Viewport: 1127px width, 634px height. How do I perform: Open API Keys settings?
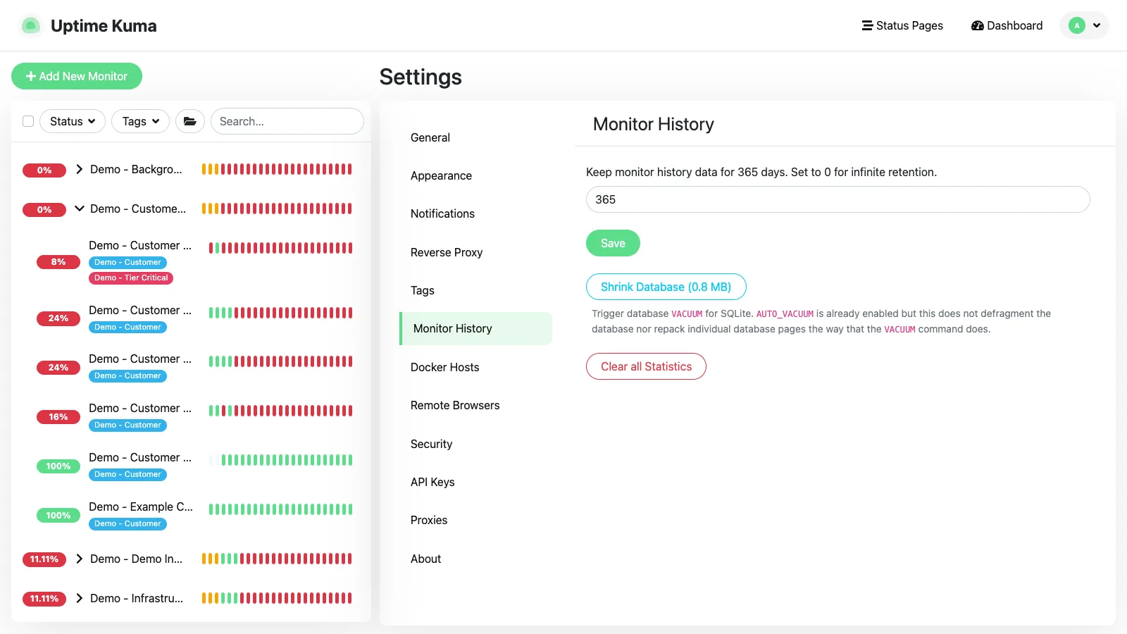[475, 482]
